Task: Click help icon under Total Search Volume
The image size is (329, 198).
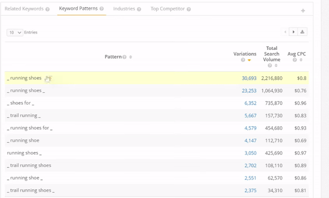Action: 270,66
